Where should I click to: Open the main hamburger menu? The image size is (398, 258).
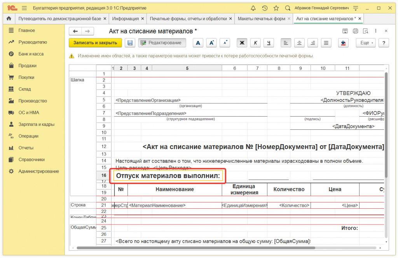pyautogui.click(x=24, y=8)
